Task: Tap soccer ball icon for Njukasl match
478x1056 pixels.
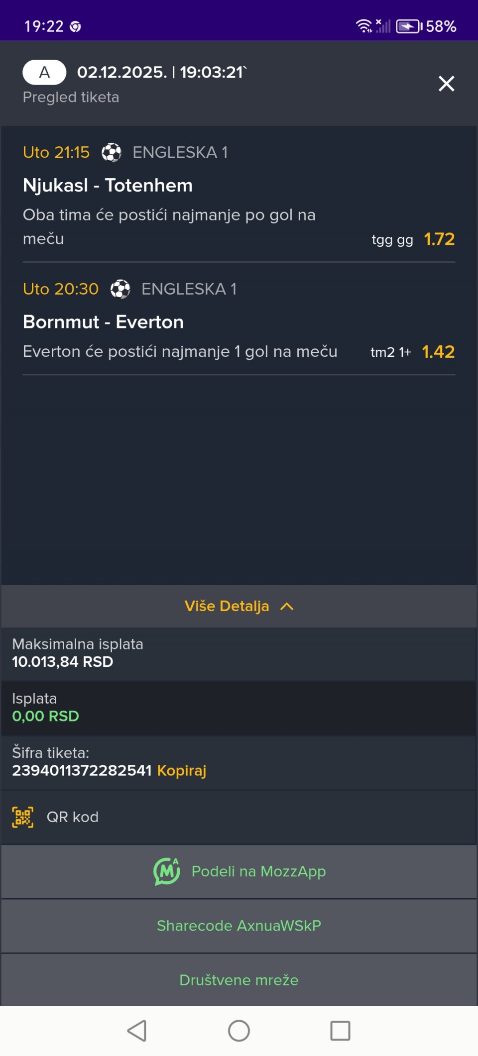Action: [112, 152]
